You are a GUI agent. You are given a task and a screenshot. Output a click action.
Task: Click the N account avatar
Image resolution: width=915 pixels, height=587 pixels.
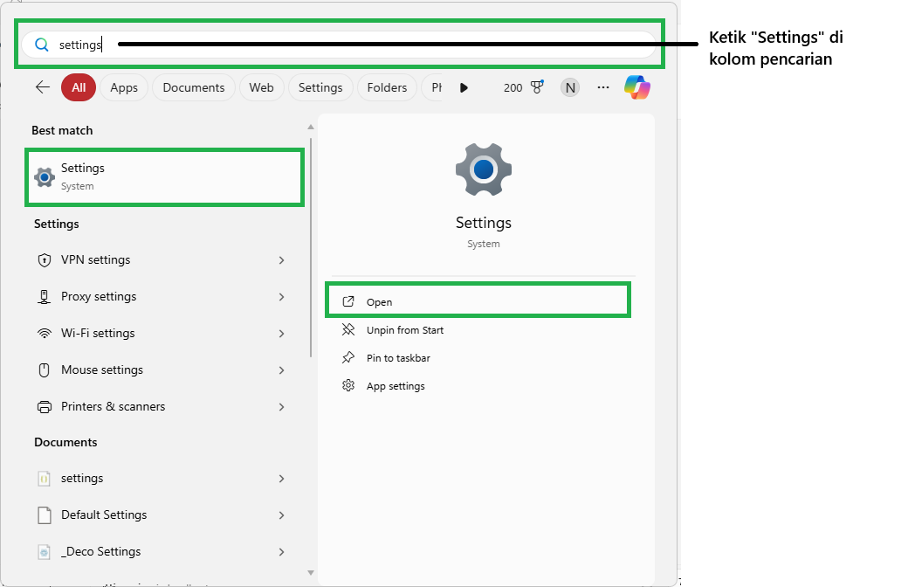coord(569,87)
